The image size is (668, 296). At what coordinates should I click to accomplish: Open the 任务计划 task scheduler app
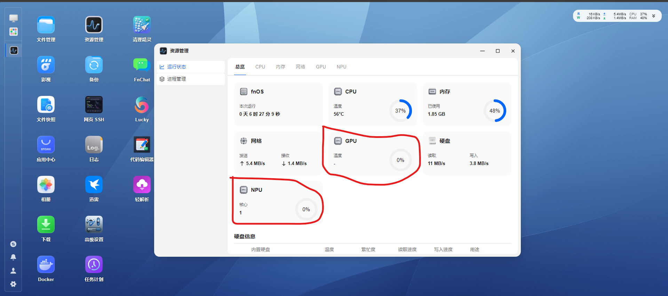(94, 265)
